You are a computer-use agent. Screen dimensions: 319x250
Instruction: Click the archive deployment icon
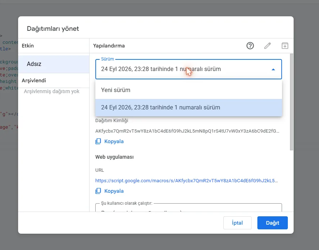tap(285, 46)
